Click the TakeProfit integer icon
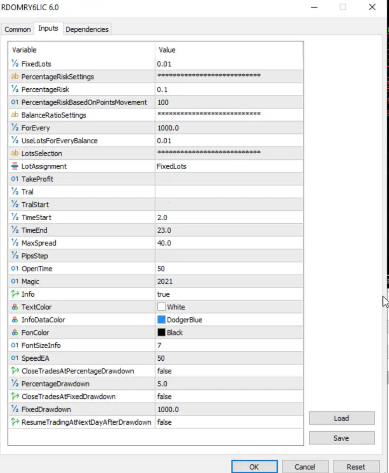Viewport: 389px width, 473px height. (x=15, y=179)
